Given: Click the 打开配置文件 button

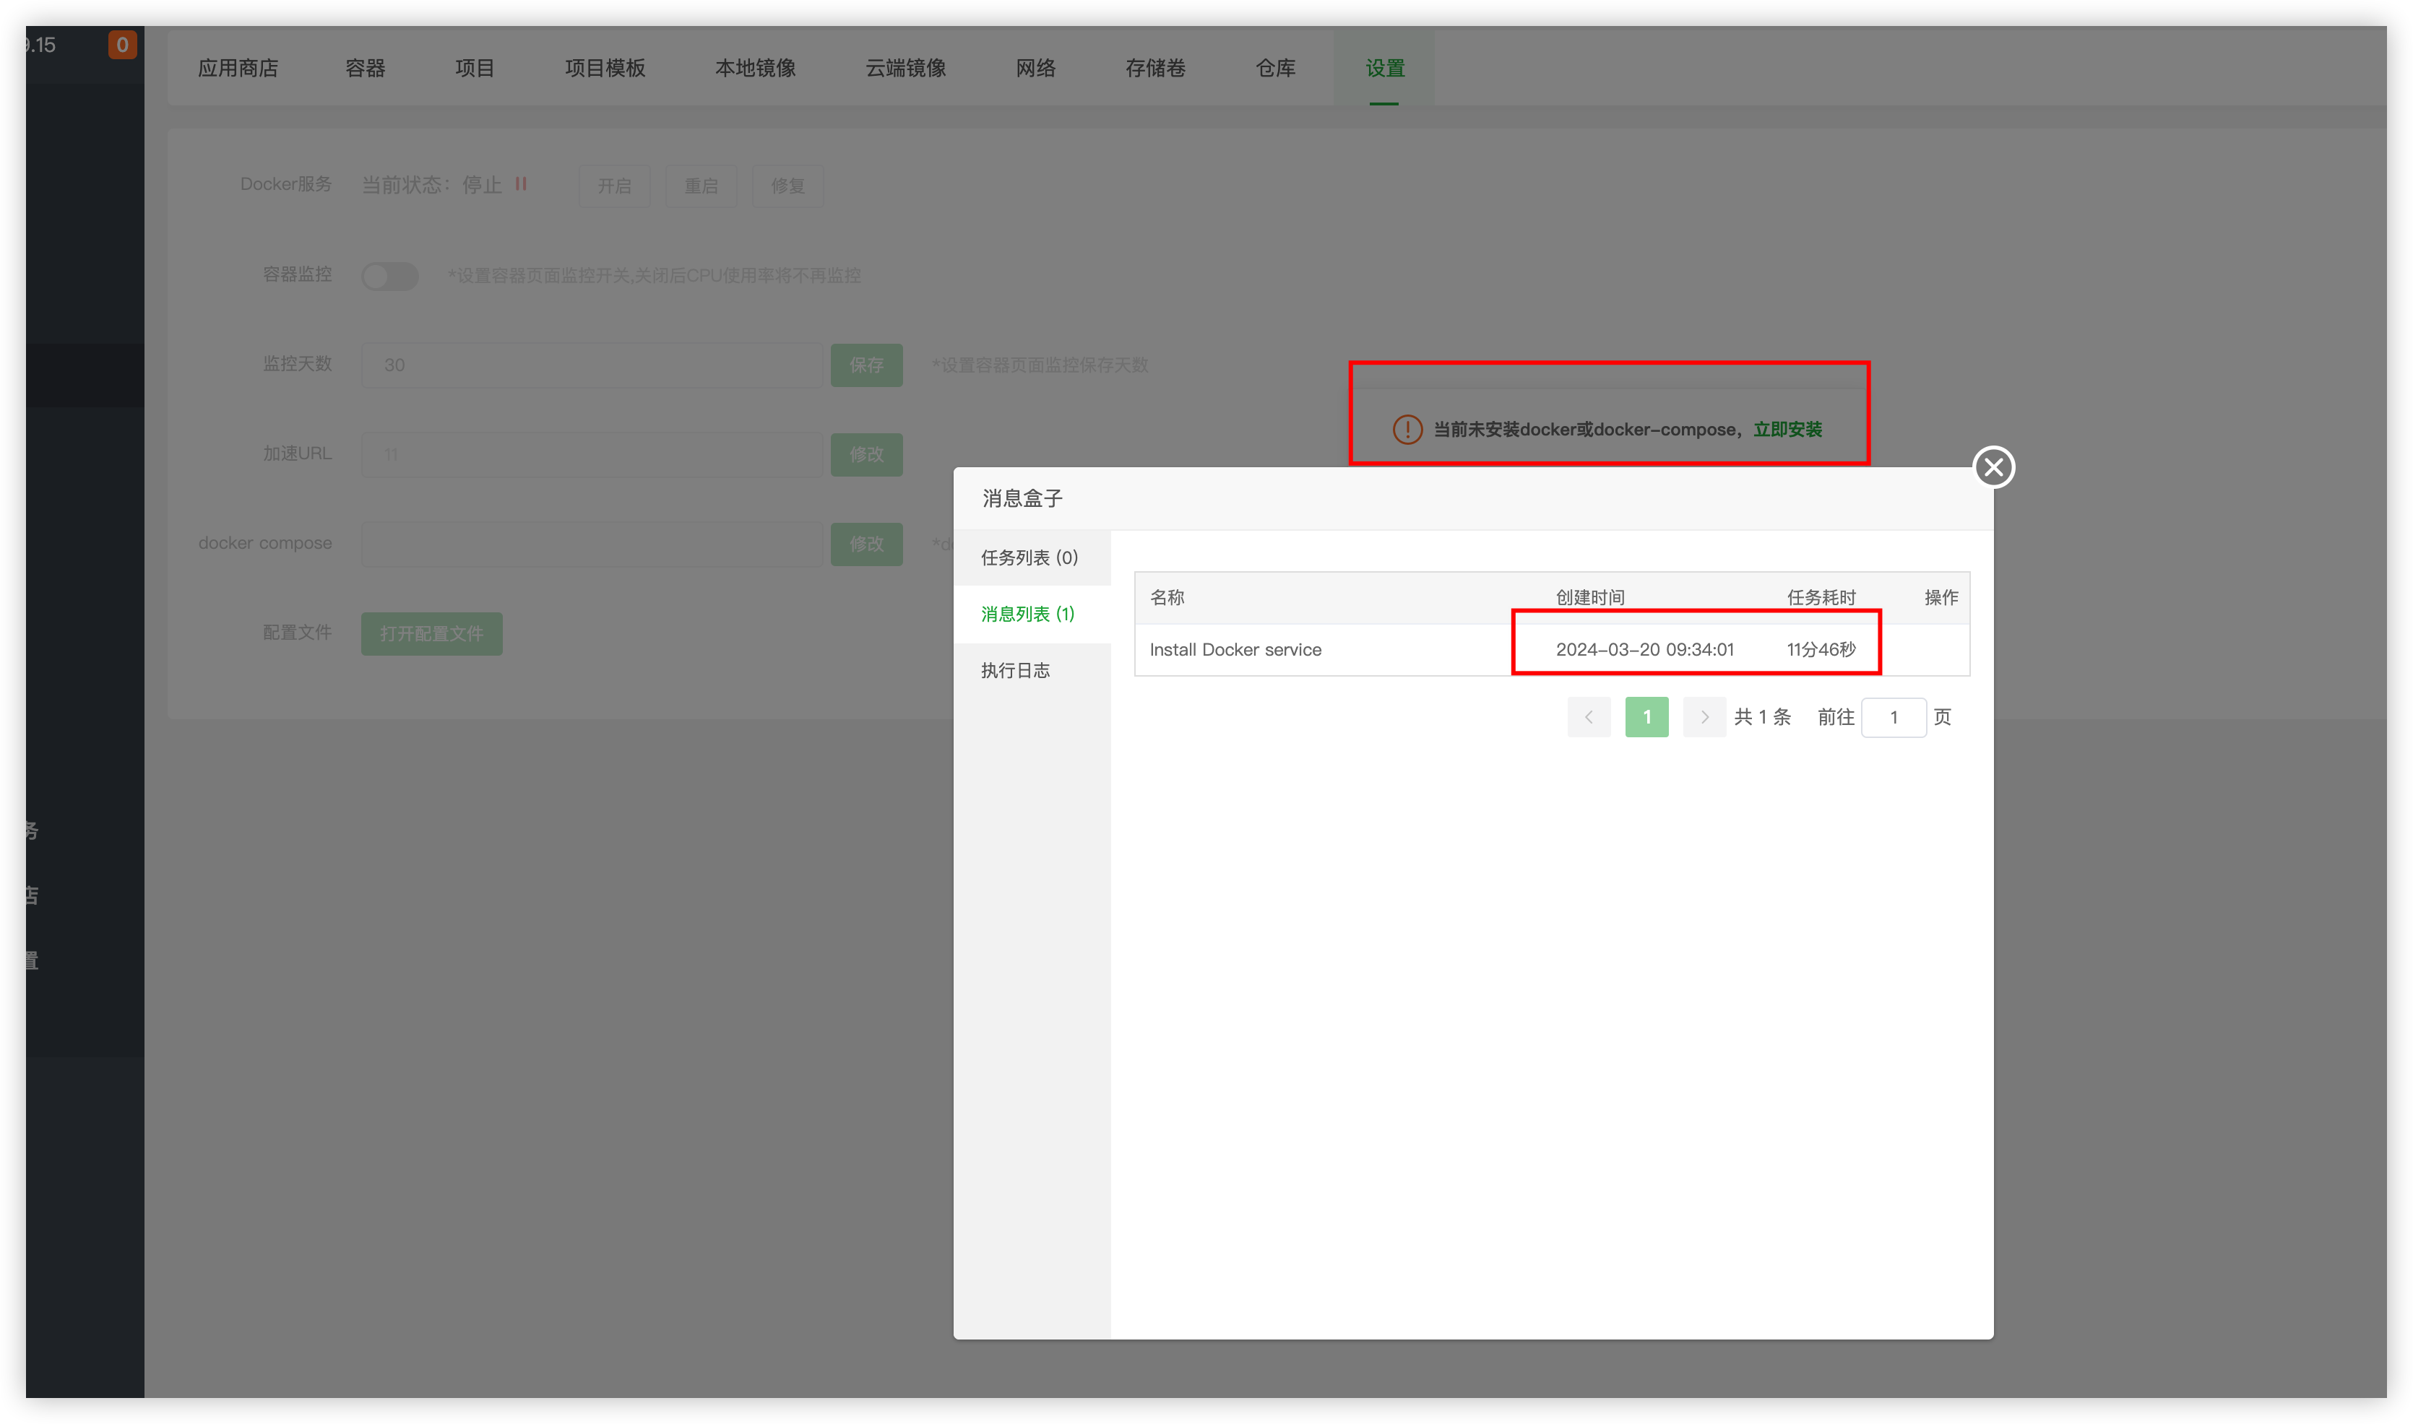Looking at the screenshot, I should (x=432, y=633).
